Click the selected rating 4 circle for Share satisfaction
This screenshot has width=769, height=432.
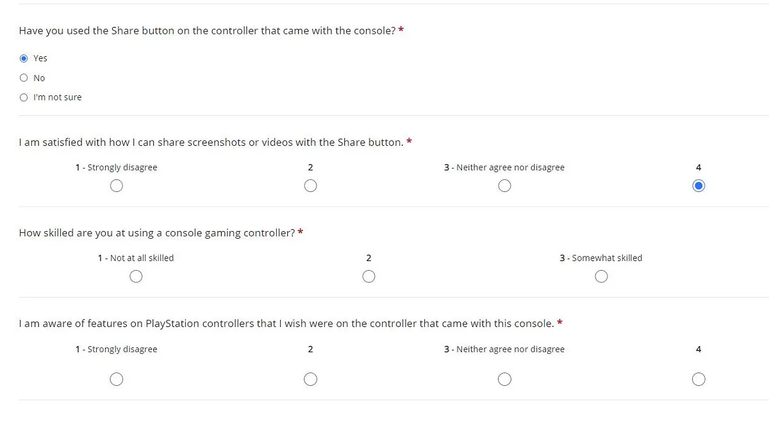tap(699, 186)
